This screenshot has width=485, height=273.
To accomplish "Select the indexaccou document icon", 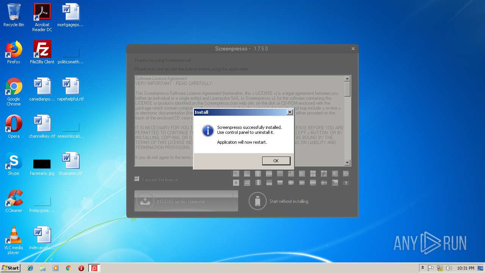I will [42, 238].
